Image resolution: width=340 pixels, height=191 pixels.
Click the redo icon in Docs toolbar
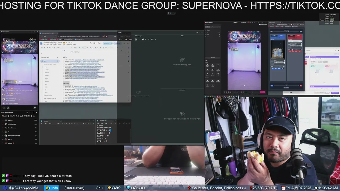[47, 48]
